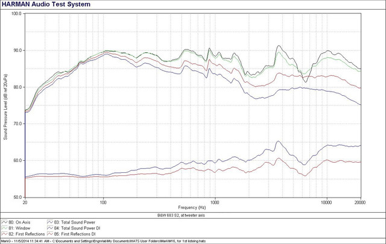386x244 pixels.
Task: Click the 100 Hz x-axis tick label
Action: tap(103, 202)
